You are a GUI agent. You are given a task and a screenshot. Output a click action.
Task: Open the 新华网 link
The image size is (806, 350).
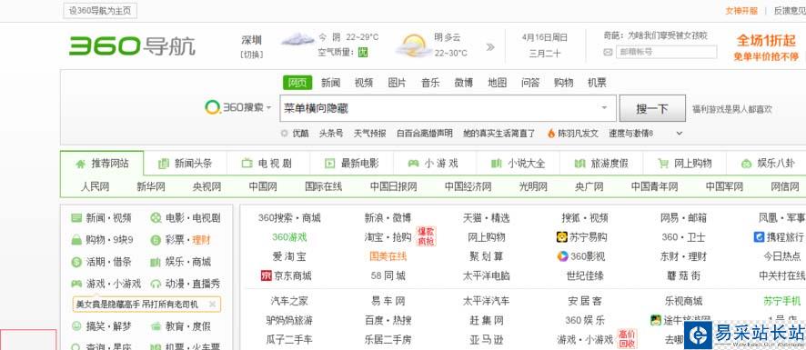[x=151, y=186]
